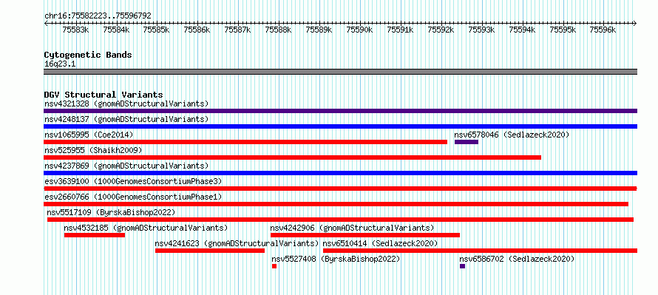The height and width of the screenshot is (295, 658).
Task: Click the nsv525955 (Shaikh2009) label
Action: tap(93, 150)
